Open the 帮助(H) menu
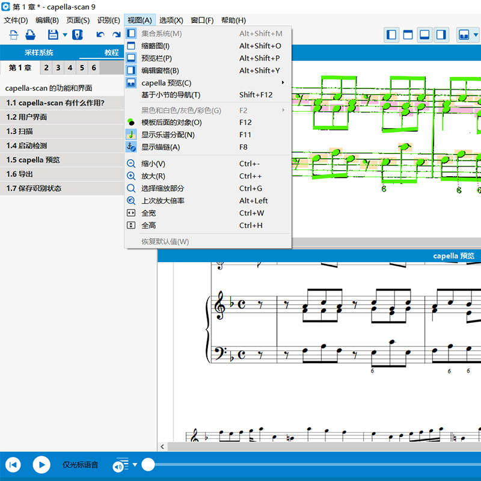This screenshot has width=481, height=481. click(x=233, y=20)
